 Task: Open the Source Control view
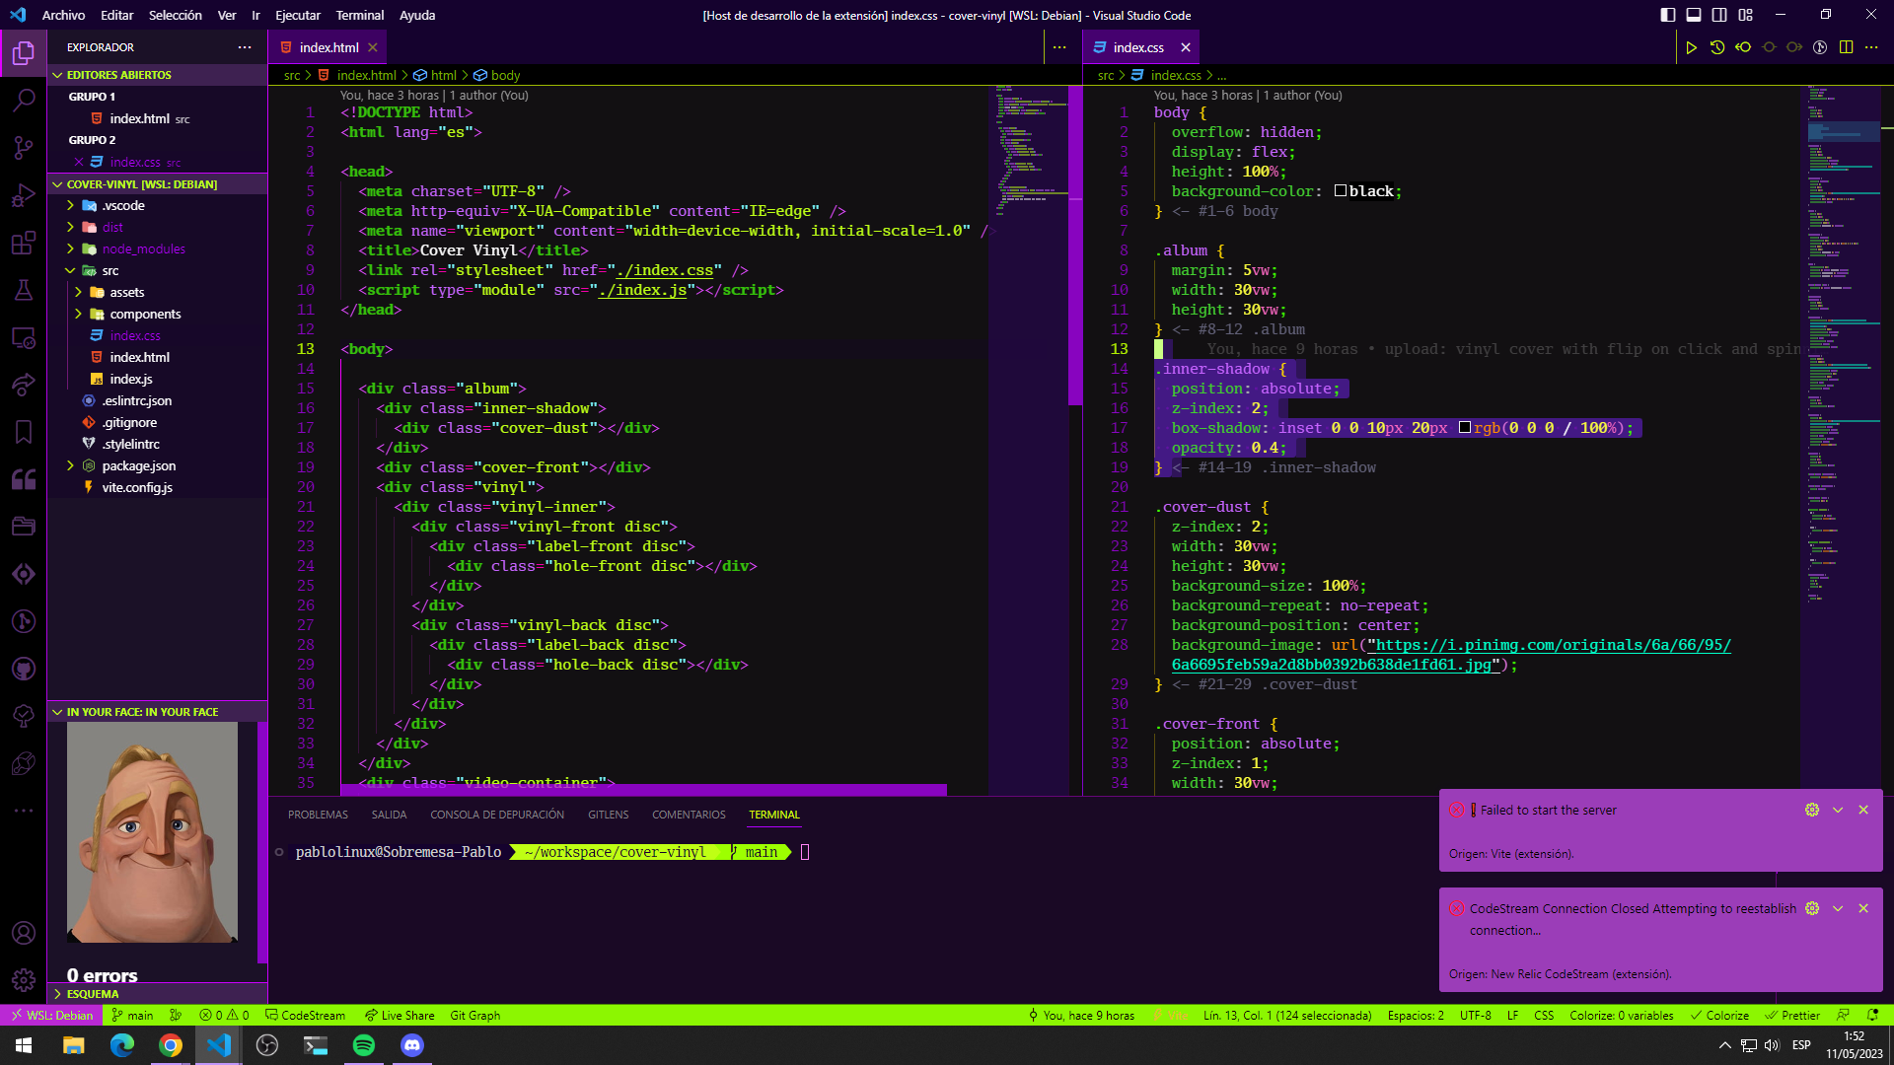pyautogui.click(x=24, y=147)
